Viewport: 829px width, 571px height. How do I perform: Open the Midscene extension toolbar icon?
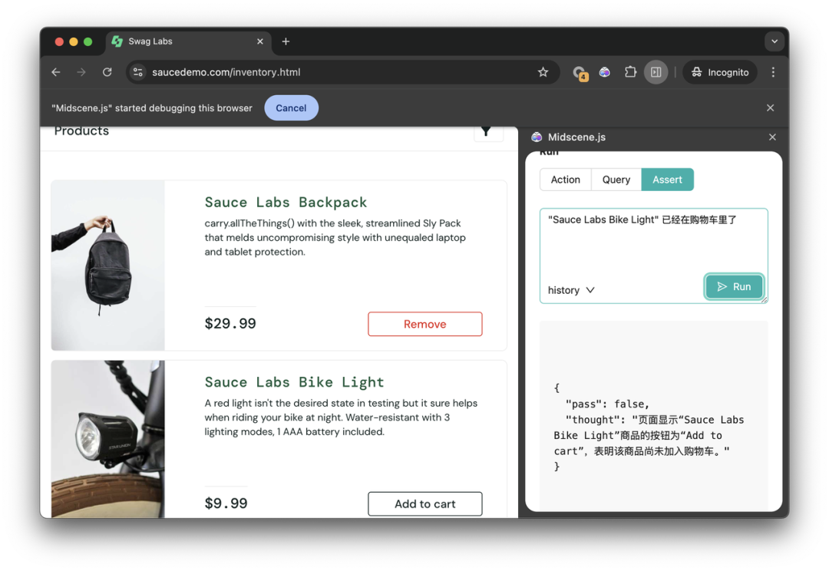(604, 72)
